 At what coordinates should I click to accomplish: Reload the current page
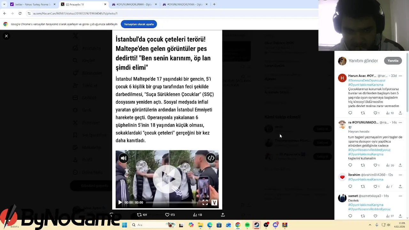click(20, 13)
